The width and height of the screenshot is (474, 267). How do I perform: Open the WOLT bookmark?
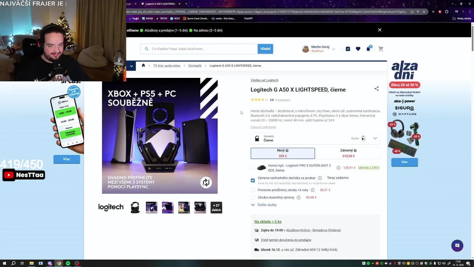tap(175, 19)
